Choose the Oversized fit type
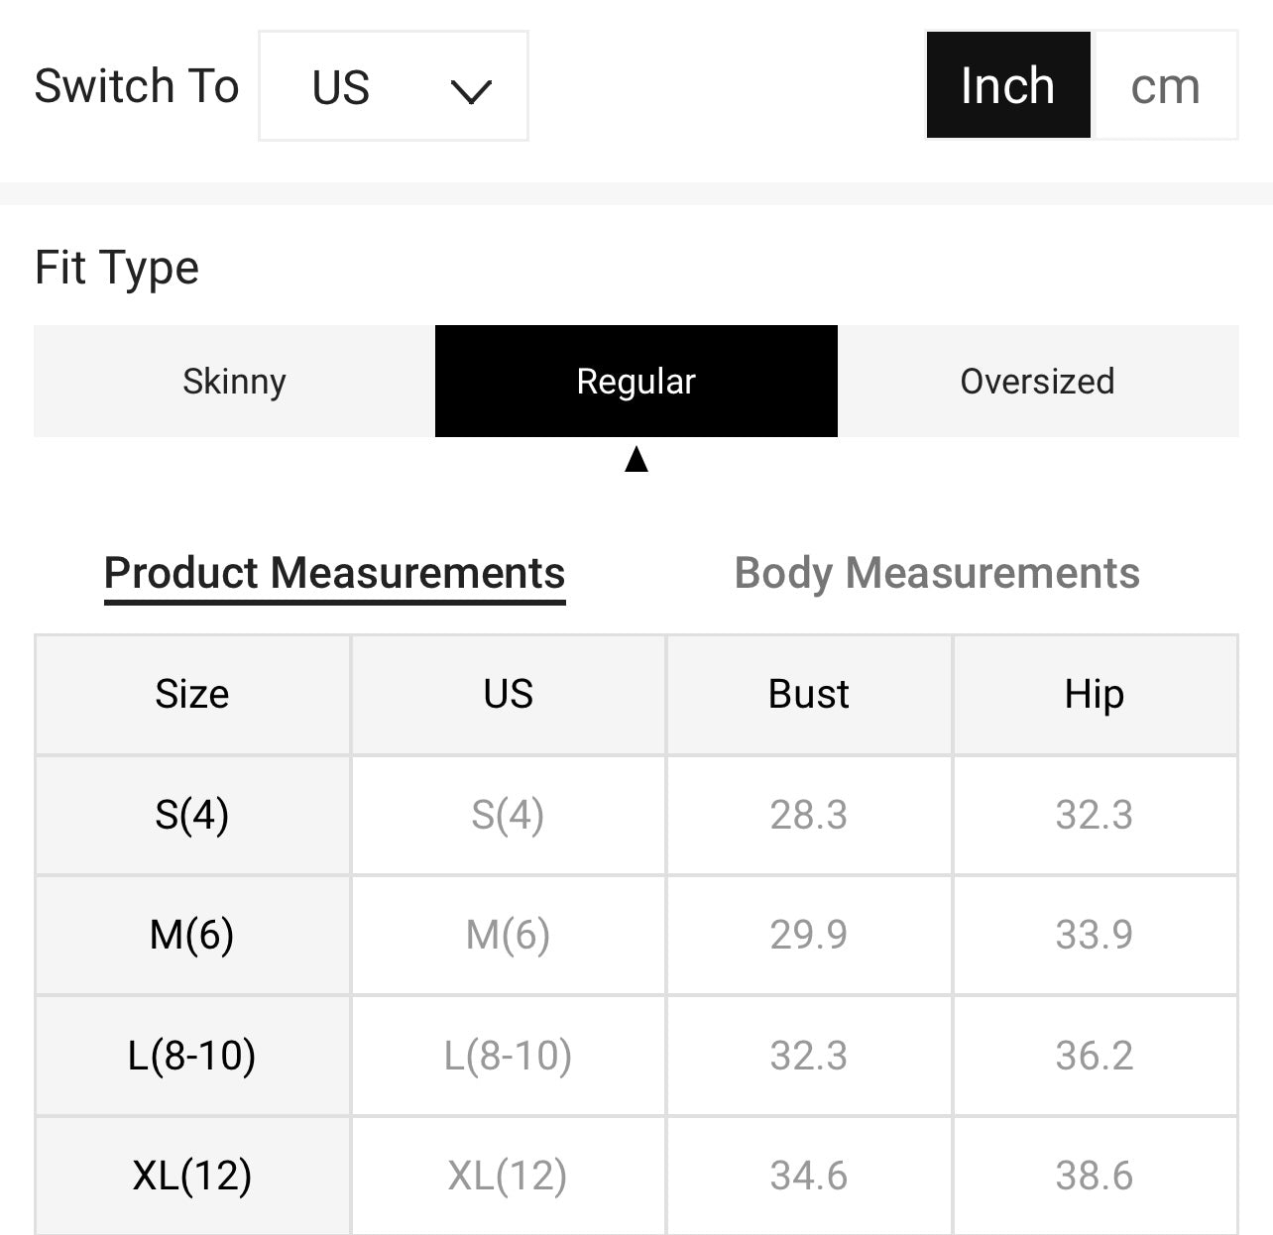Viewport: 1273px width, 1235px height. [x=1037, y=382]
